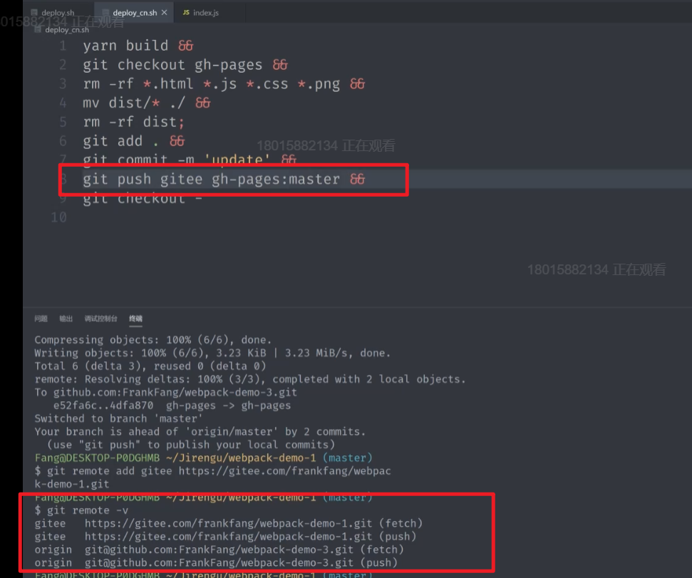Click the 'rm -rf *.html *.js *.css *.png' line
Image resolution: width=692 pixels, height=578 pixels.
point(224,84)
